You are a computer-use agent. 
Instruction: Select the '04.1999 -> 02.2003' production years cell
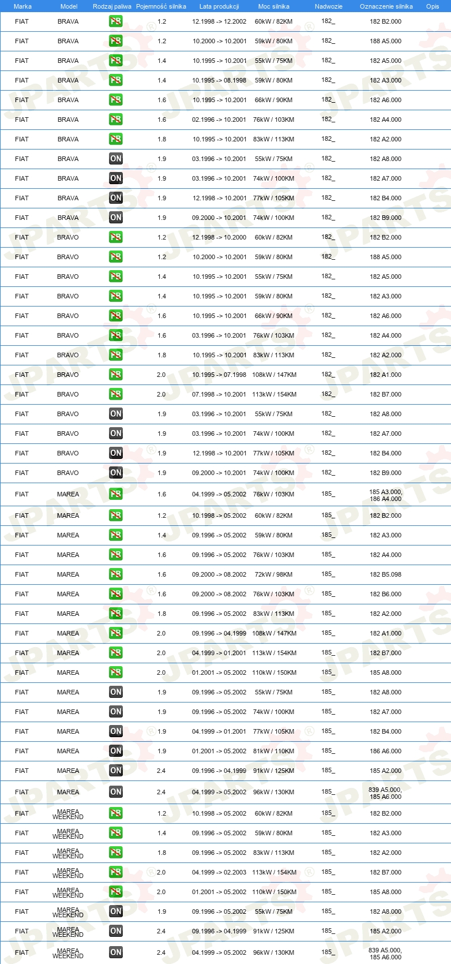[219, 872]
